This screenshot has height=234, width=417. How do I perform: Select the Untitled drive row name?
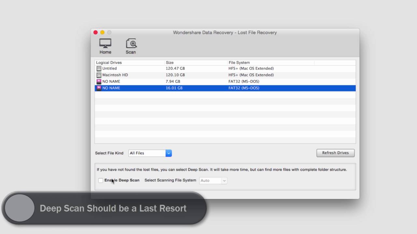109,69
